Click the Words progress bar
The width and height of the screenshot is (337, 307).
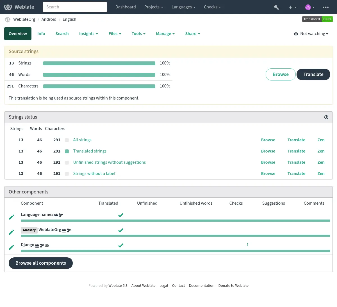[x=99, y=75]
